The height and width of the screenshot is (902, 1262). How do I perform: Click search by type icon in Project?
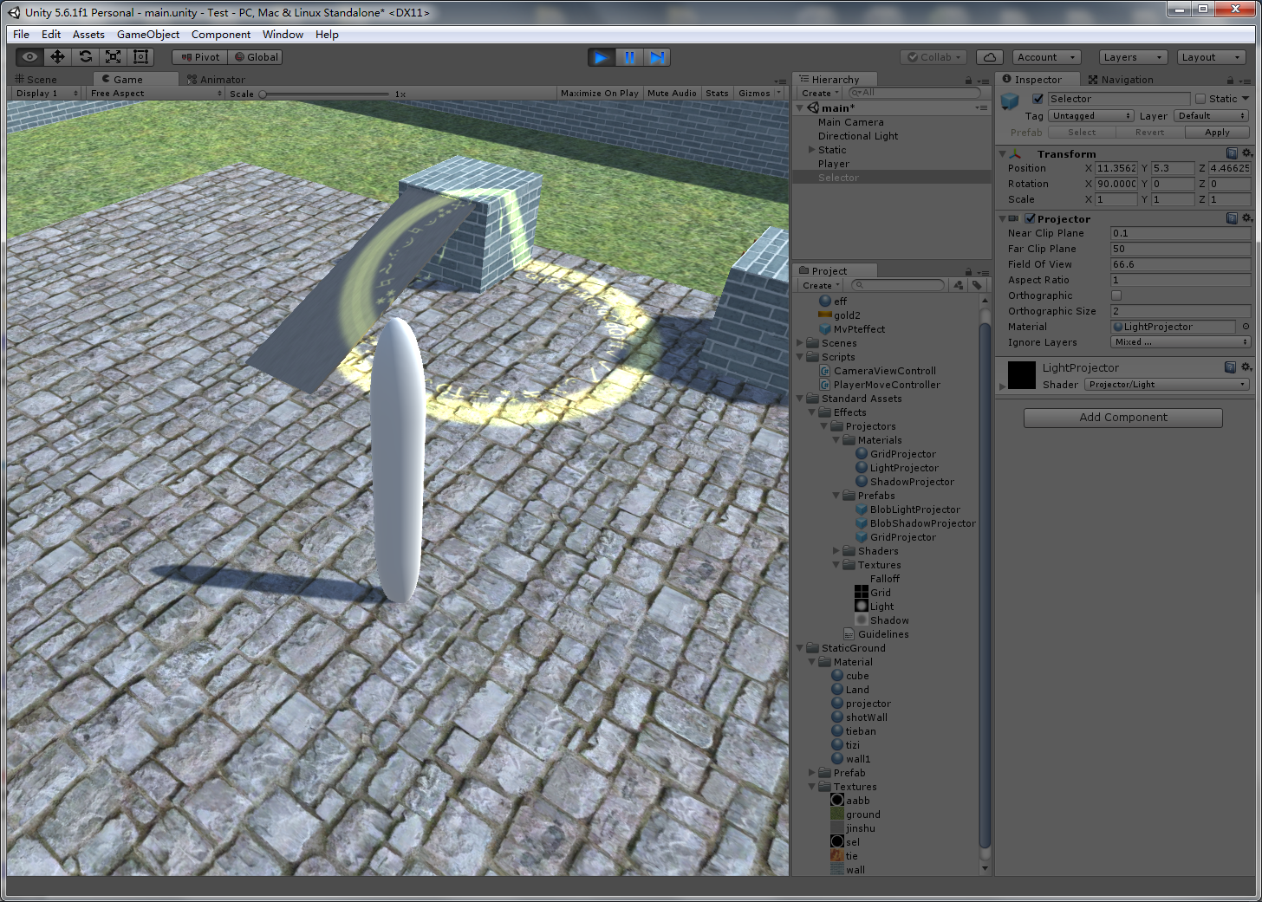click(x=959, y=285)
